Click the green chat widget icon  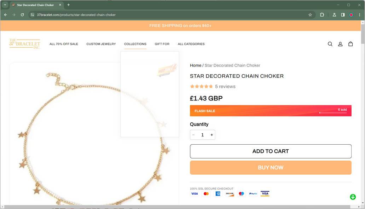[353, 197]
